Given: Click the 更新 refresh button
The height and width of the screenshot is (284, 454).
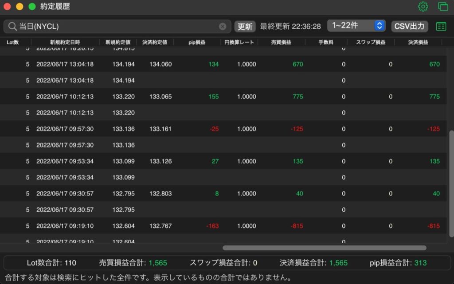Looking at the screenshot, I should click(x=245, y=27).
